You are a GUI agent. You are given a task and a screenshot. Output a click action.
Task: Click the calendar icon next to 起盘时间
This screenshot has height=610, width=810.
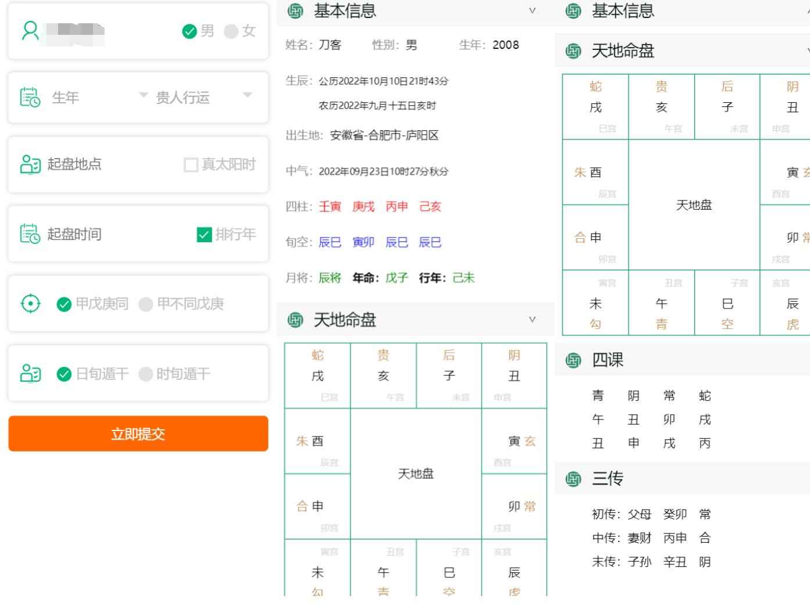tap(30, 235)
